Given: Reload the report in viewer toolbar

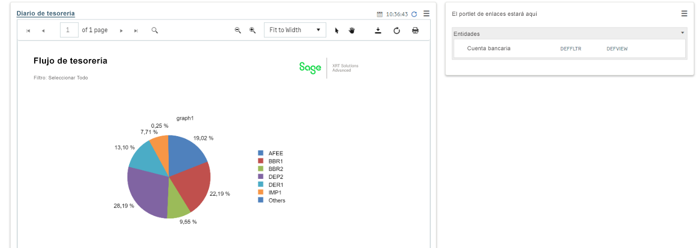Looking at the screenshot, I should point(396,30).
